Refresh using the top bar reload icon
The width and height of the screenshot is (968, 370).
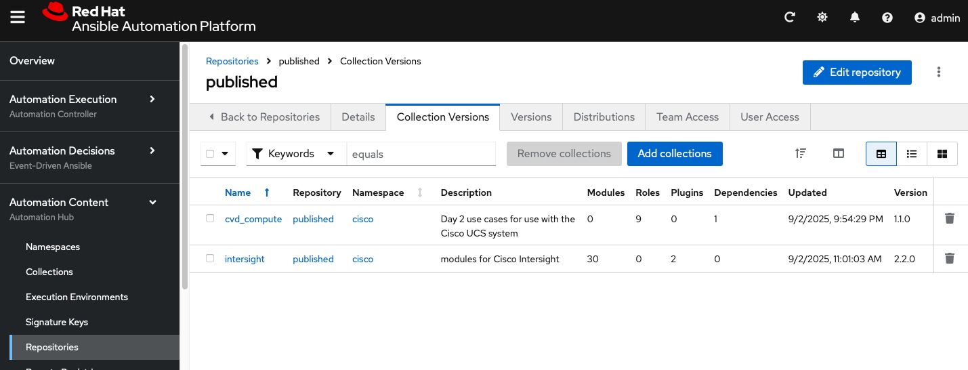(790, 18)
